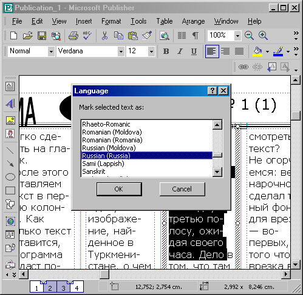Open the File menu
Viewport: 303px width, 295px height.
point(17,21)
